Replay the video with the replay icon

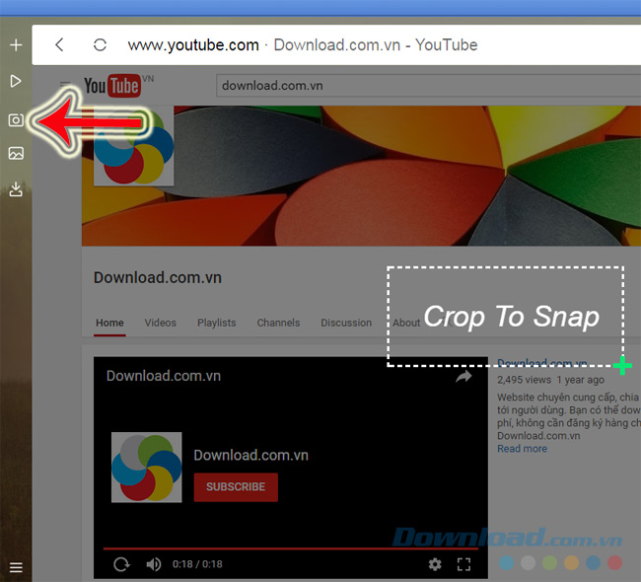(121, 564)
